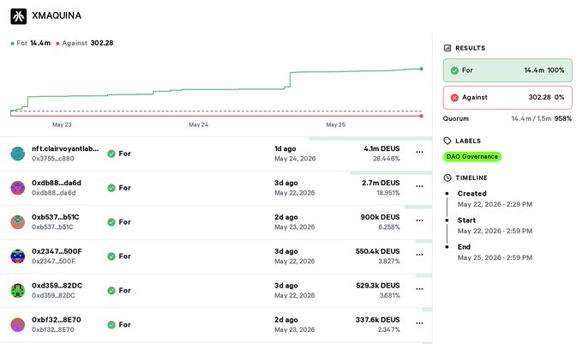Image resolution: width=583 pixels, height=344 pixels.
Task: Click the green chart line endpoint
Action: pos(421,69)
